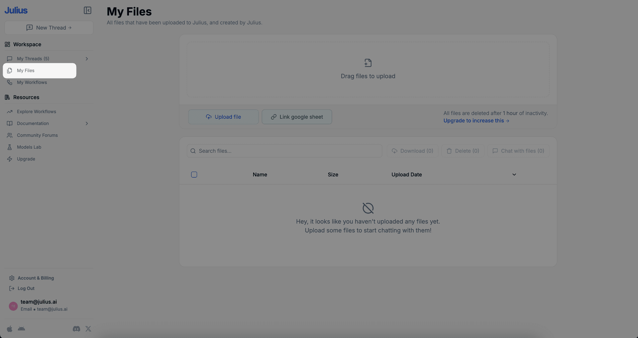Click the Apple download icon
This screenshot has height=338, width=638.
click(x=10, y=329)
